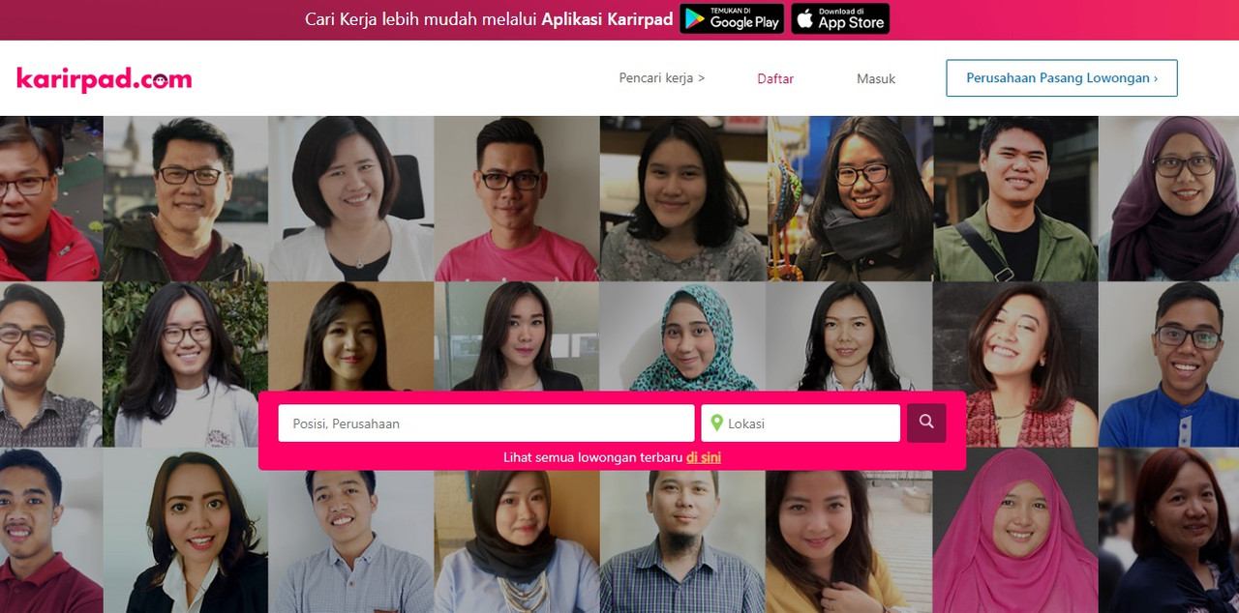Follow the "di sini" link

click(x=704, y=457)
